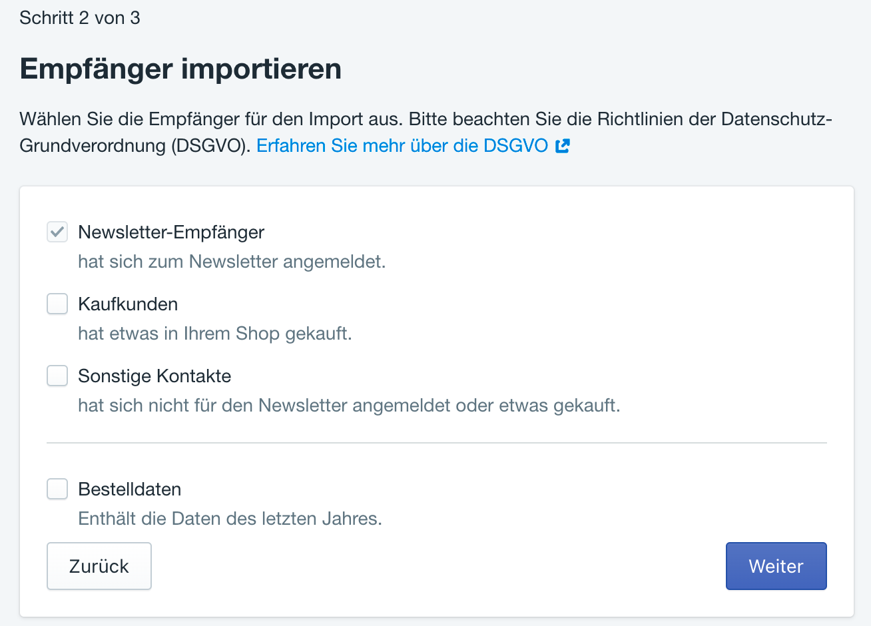871x626 pixels.
Task: Click 'hat sich zum Newsletter angemeldet' description
Action: coord(232,262)
